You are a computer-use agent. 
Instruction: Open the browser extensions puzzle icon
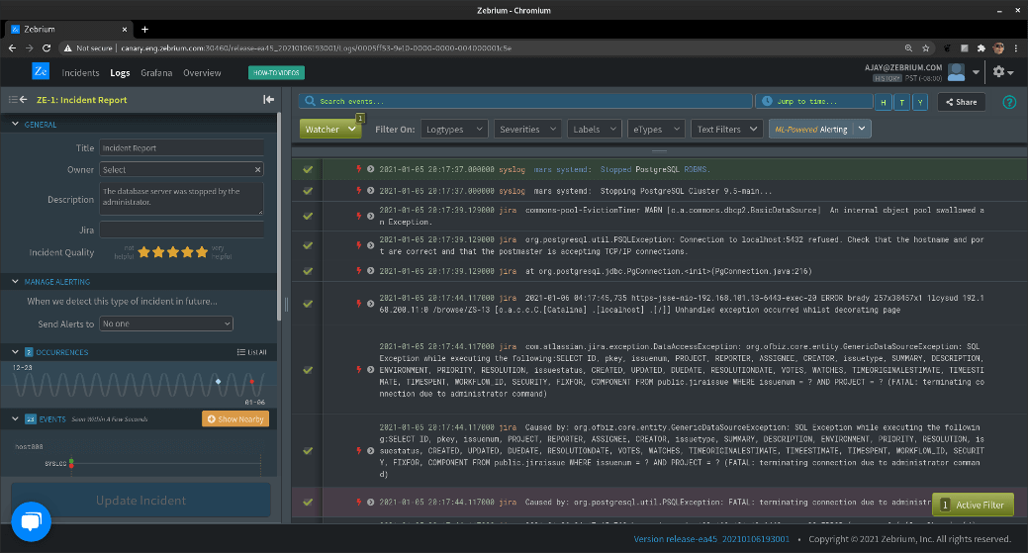click(981, 47)
